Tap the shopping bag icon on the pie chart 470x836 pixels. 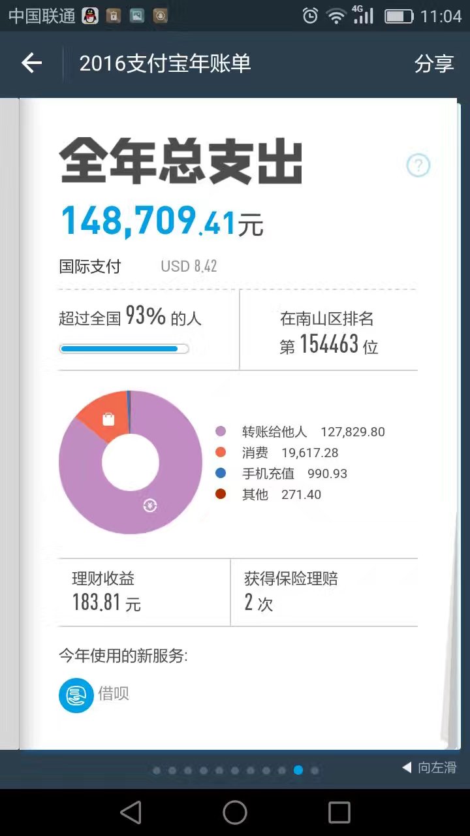(108, 419)
